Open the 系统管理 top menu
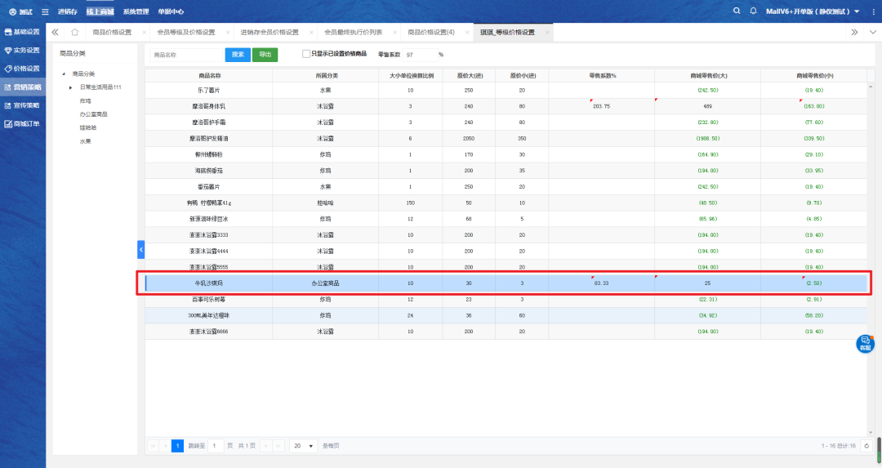The height and width of the screenshot is (468, 882). 136,11
